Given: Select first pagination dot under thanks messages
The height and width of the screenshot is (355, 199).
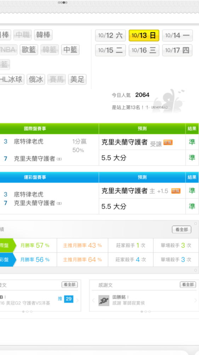Looking at the screenshot, I should coord(142,312).
